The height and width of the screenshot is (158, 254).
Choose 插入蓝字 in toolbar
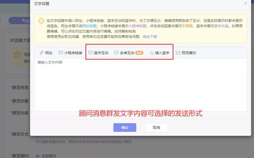point(160,53)
